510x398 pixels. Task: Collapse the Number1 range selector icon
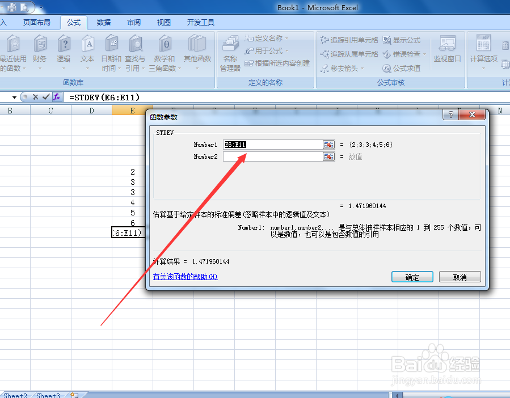pyautogui.click(x=329, y=145)
